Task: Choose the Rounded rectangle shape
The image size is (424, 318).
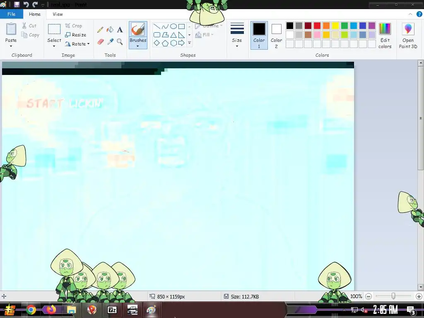Action: [157, 35]
